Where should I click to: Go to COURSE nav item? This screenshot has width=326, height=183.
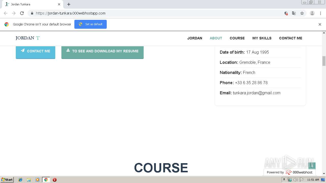pos(237,38)
